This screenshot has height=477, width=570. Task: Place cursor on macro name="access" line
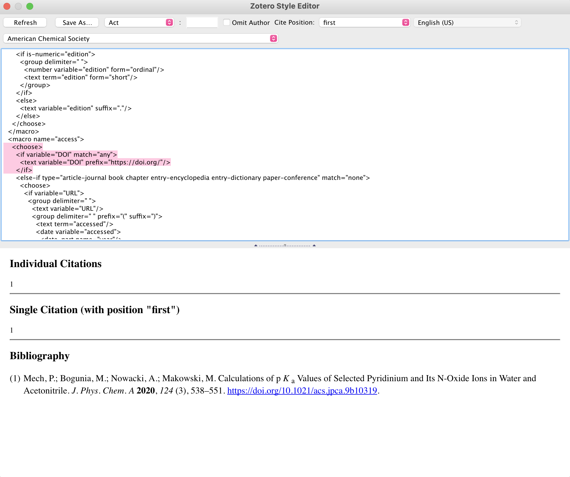click(x=46, y=139)
